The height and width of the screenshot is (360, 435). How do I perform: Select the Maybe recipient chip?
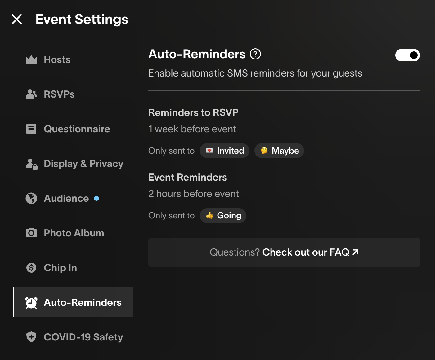279,151
